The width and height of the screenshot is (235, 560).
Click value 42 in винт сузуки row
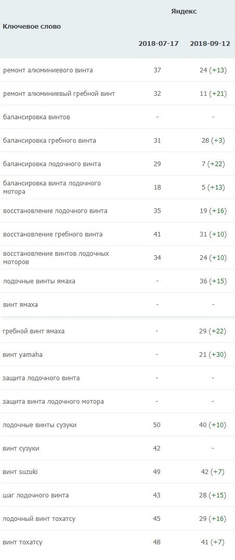tap(157, 448)
